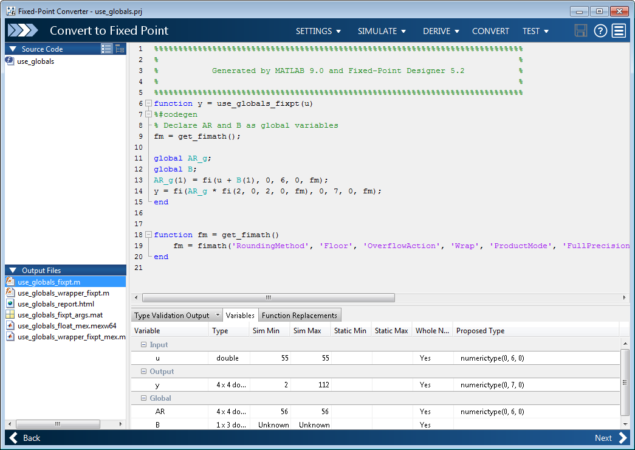Viewport: 635px width, 450px height.
Task: Open the help question mark icon
Action: pos(600,31)
